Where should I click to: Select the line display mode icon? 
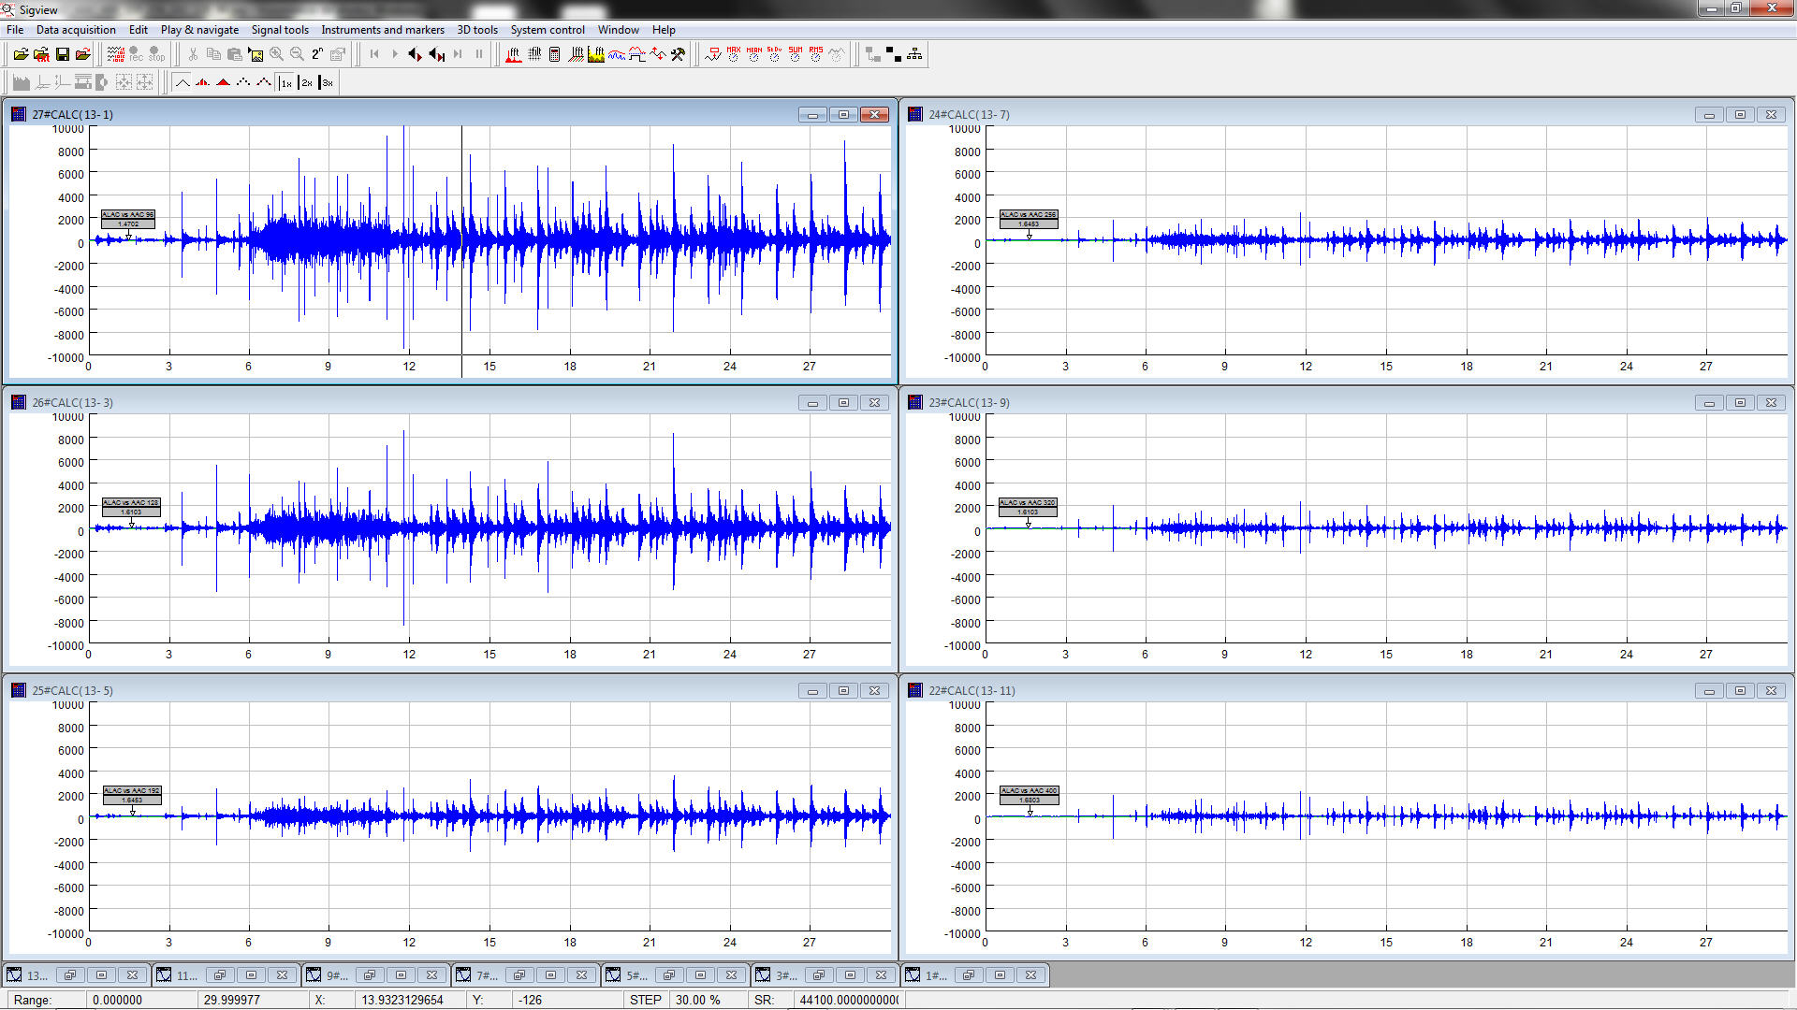coord(183,82)
